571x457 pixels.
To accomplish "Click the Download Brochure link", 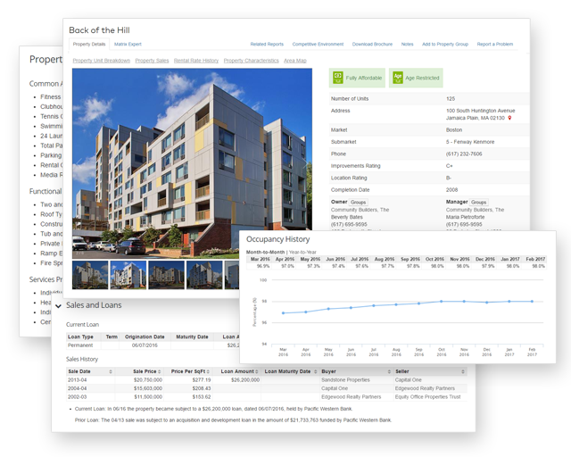I will pyautogui.click(x=372, y=43).
